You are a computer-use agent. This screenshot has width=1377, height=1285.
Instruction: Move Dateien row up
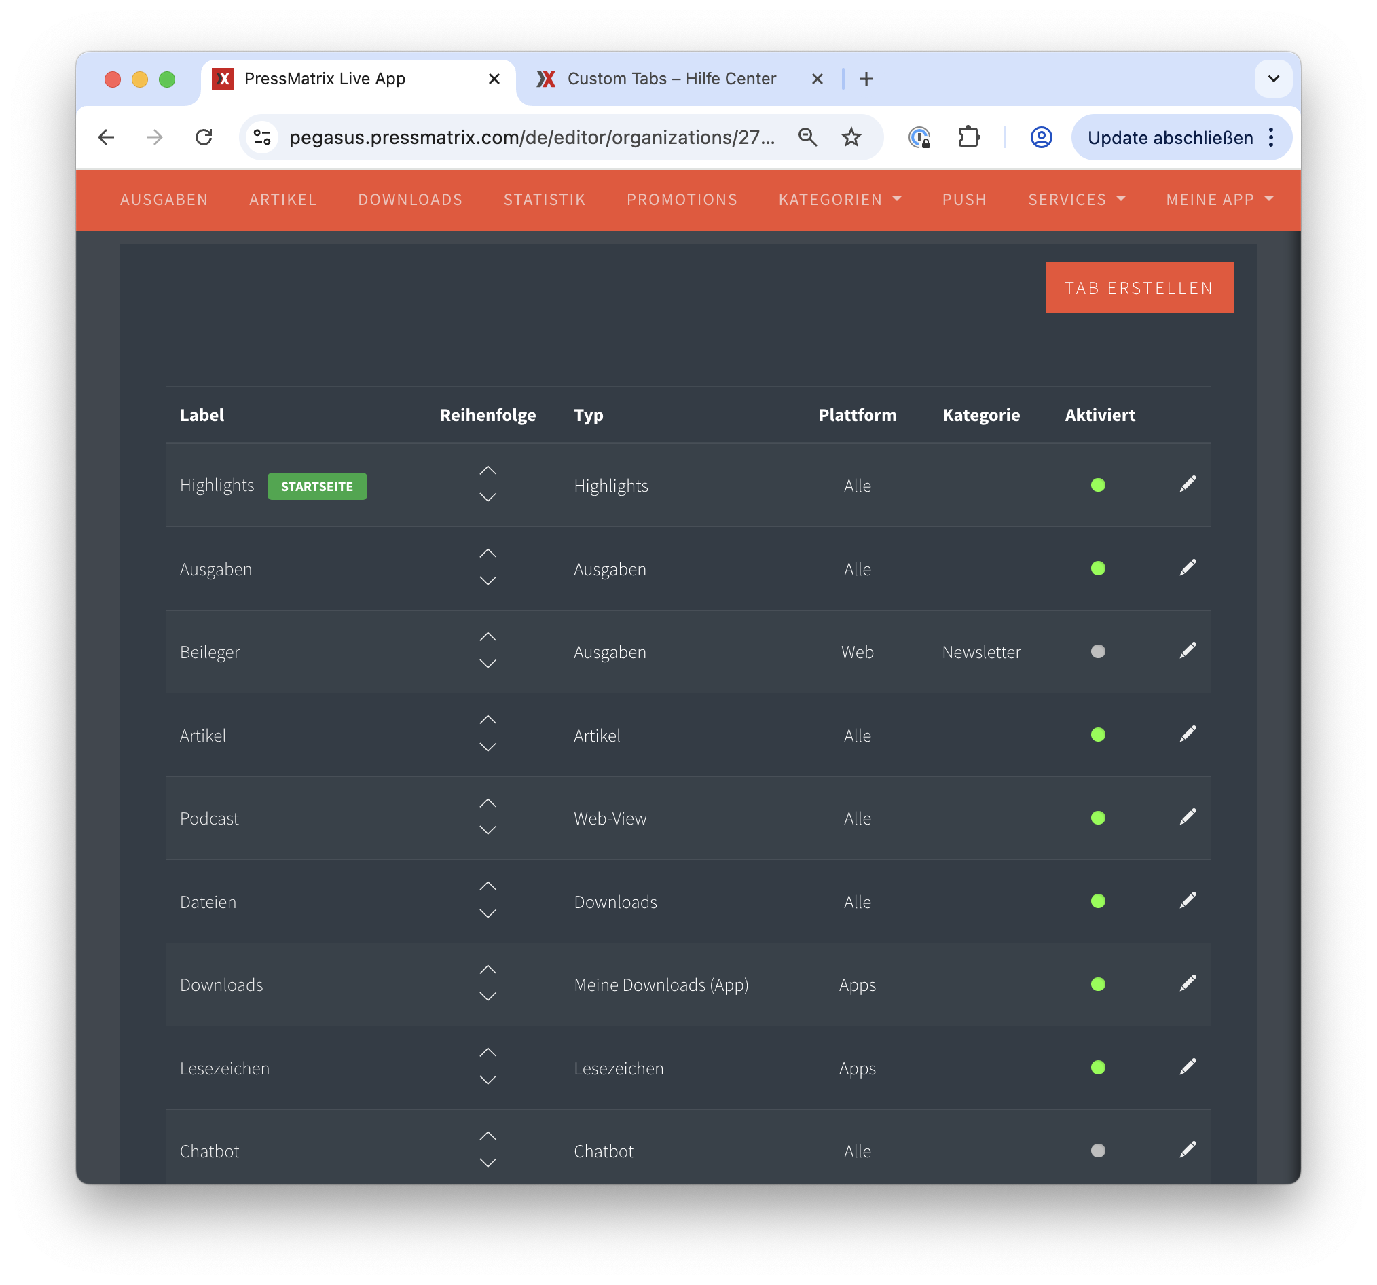488,886
